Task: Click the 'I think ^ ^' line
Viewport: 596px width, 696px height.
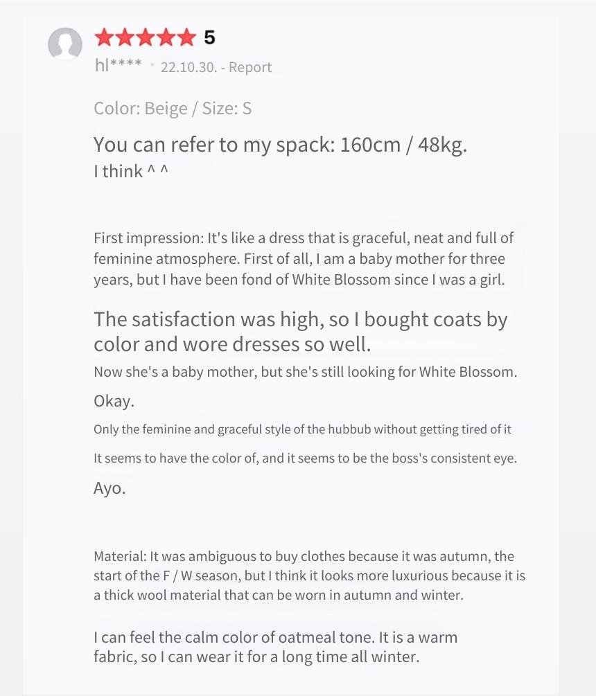Action: click(x=131, y=171)
